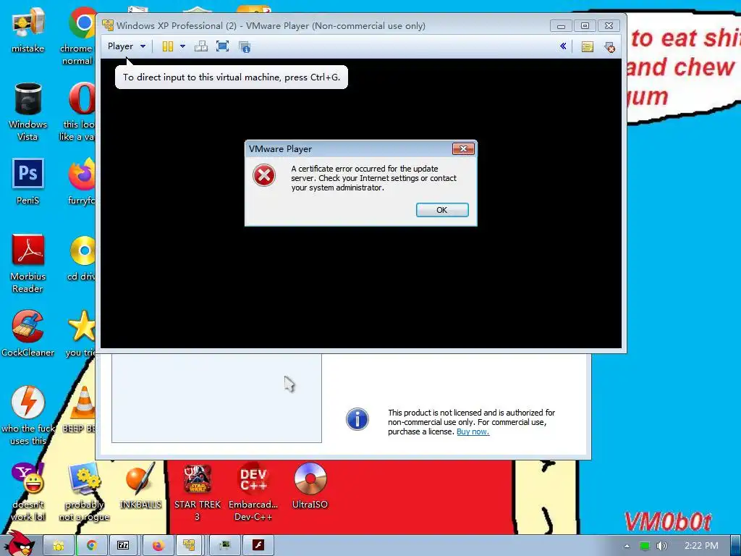Click the device icon with the red X
This screenshot has width=741, height=556.
[x=609, y=47]
